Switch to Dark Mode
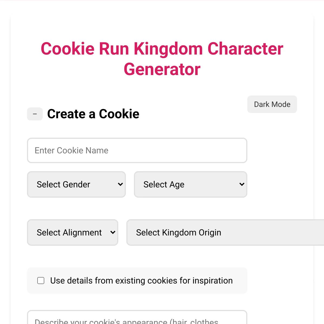 tap(272, 104)
